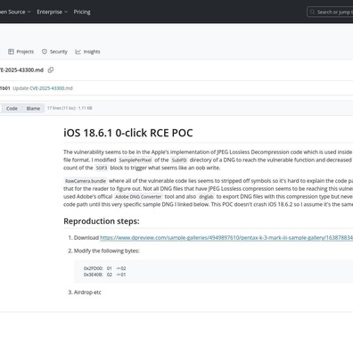Click the Reproduction steps heading
Viewport: 353px width, 353px height.
click(102, 221)
